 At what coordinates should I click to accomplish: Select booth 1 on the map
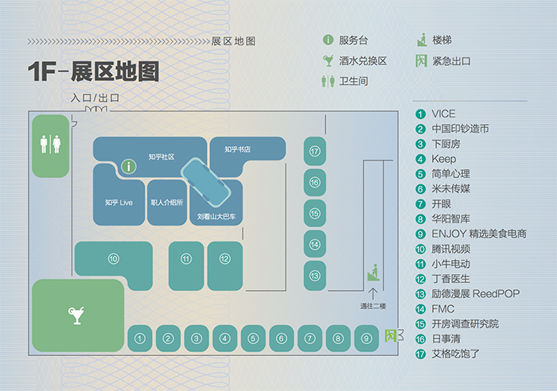(140, 339)
